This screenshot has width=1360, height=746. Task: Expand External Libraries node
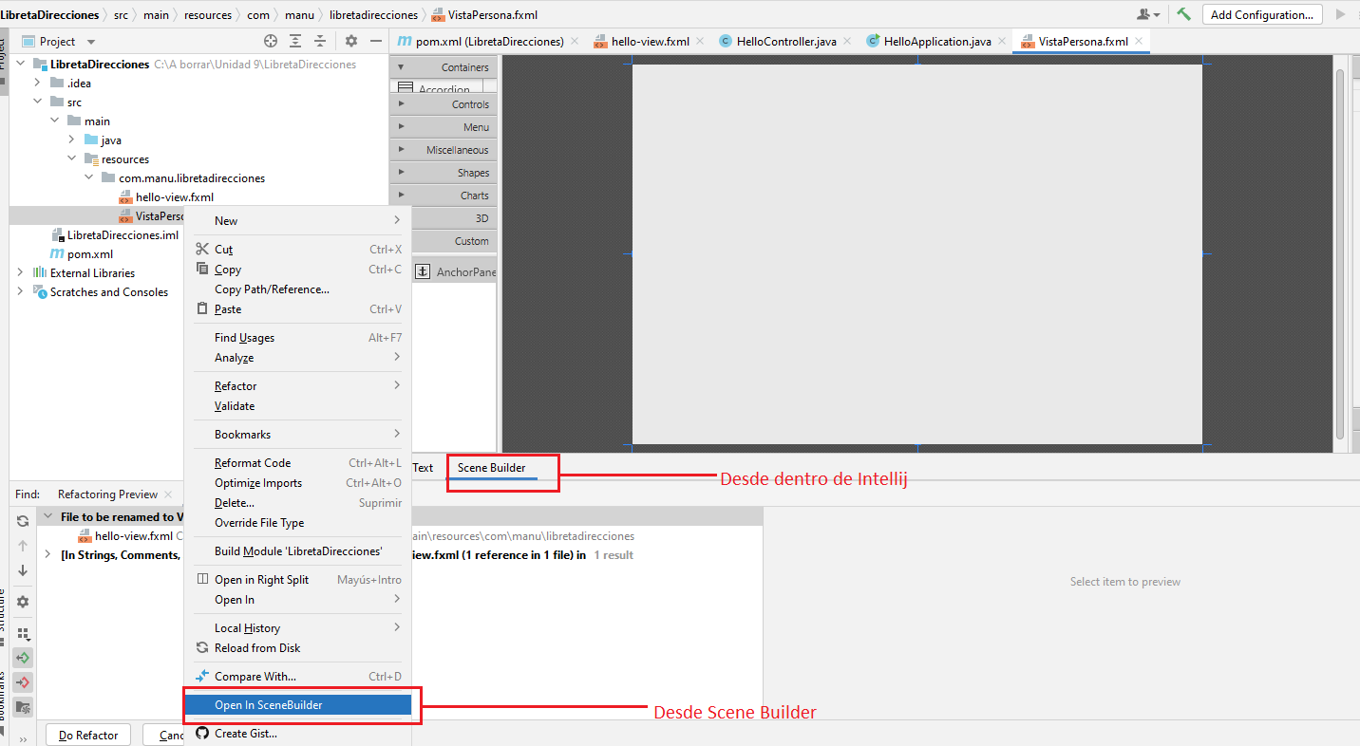[21, 273]
